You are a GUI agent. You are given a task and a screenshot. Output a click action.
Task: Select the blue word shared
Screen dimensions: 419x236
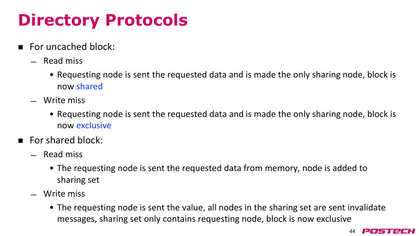[89, 86]
